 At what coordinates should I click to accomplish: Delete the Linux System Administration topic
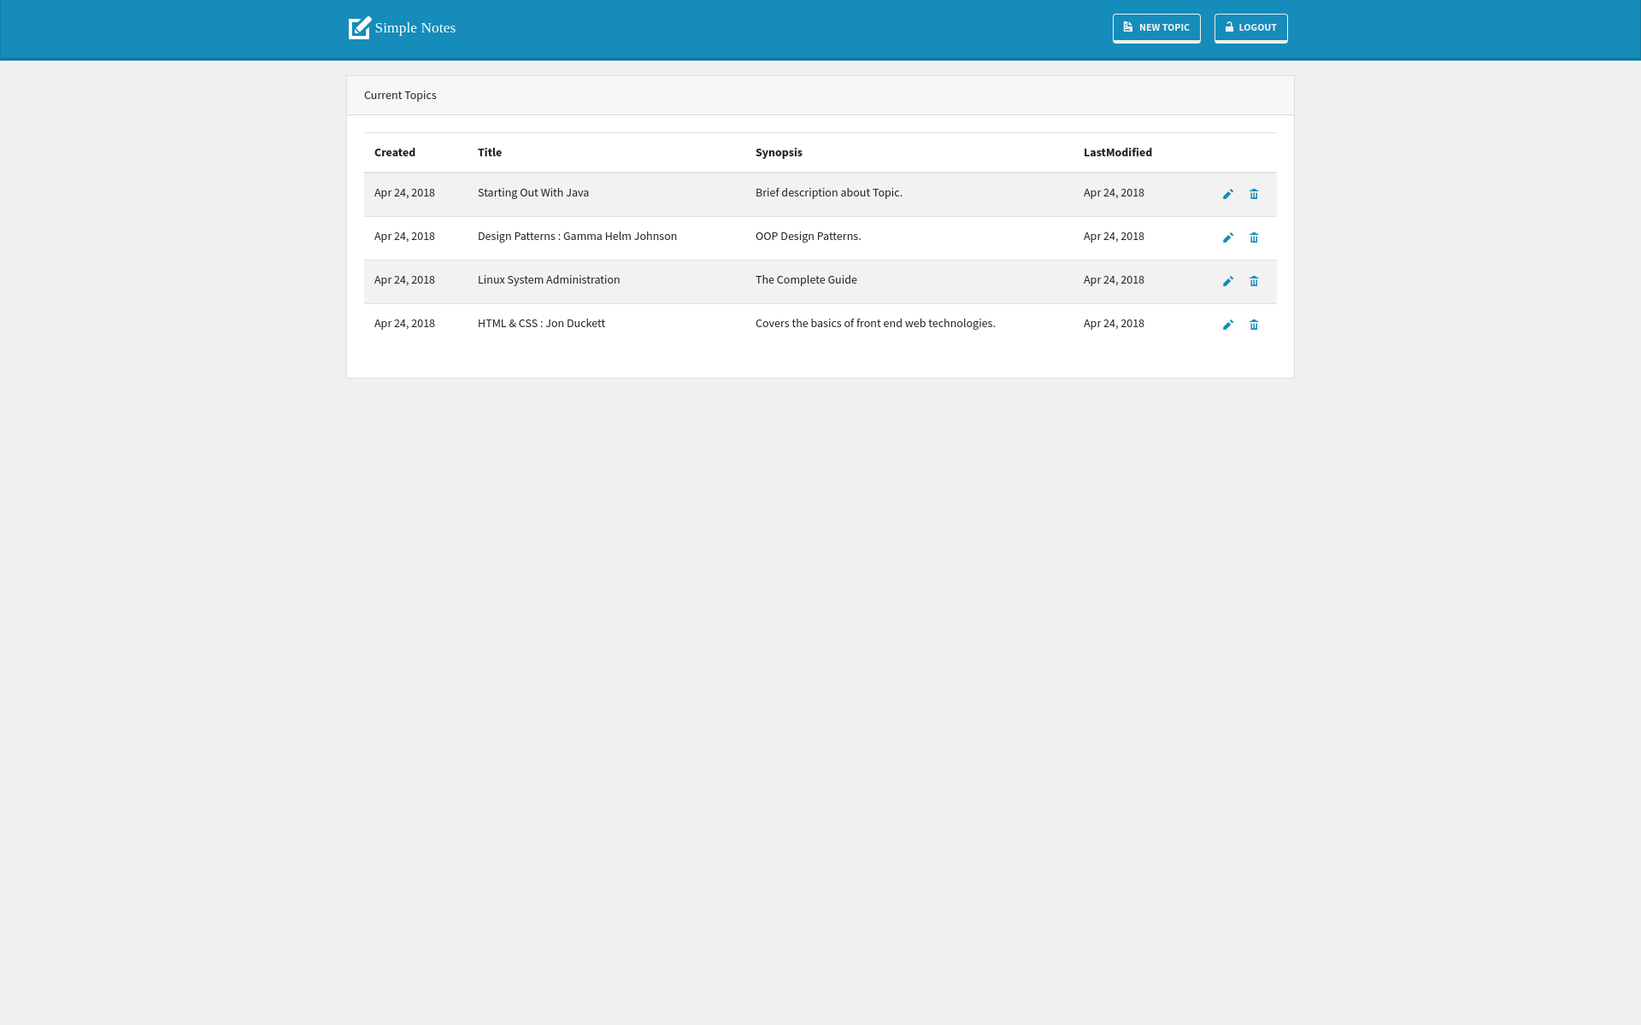pyautogui.click(x=1254, y=282)
